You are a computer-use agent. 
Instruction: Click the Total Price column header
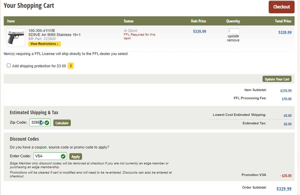pyautogui.click(x=283, y=21)
